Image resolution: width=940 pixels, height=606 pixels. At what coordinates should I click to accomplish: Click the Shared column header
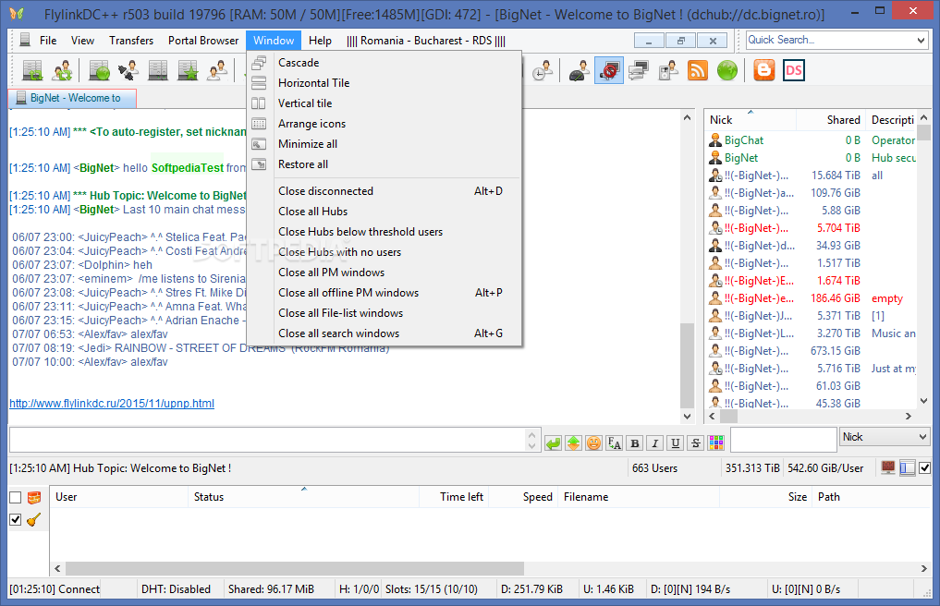tap(831, 120)
